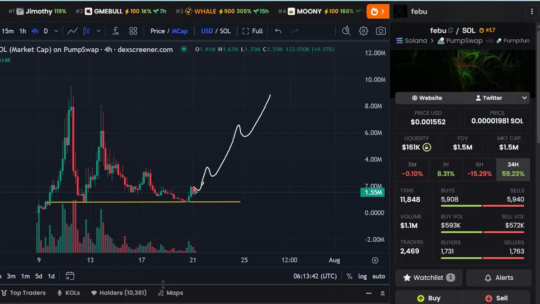Select the 1h chart interval
The height and width of the screenshot is (304, 540).
pos(22,31)
